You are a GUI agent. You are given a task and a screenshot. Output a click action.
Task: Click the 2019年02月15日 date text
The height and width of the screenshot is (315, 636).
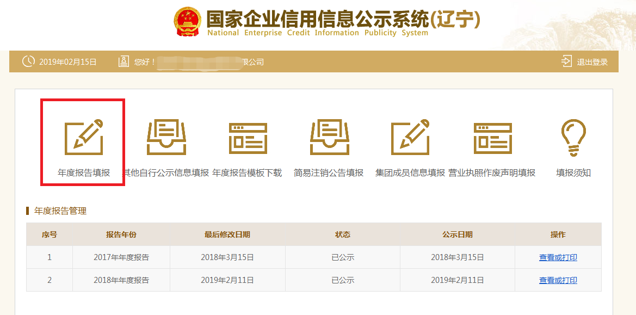click(68, 62)
